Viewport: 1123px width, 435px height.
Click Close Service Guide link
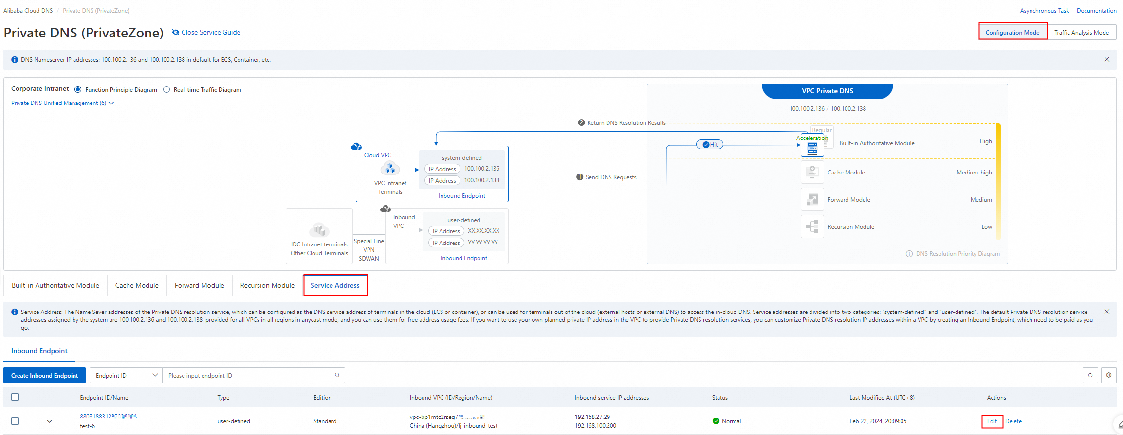(x=206, y=32)
